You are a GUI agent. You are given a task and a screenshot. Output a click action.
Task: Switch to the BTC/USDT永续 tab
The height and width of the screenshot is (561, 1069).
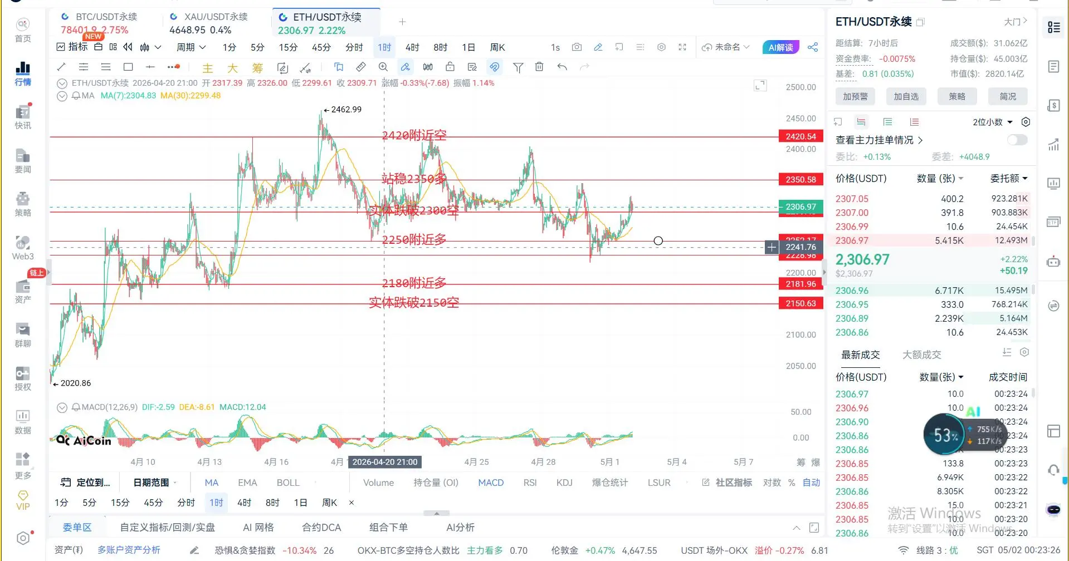coord(106,23)
